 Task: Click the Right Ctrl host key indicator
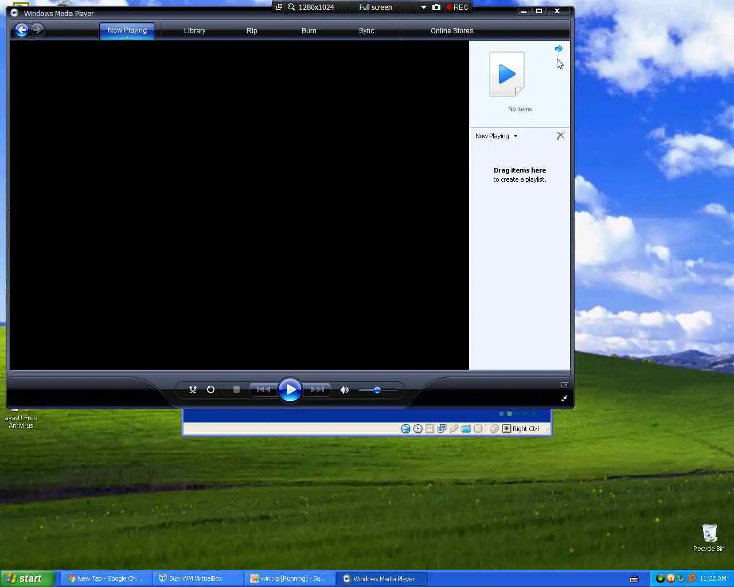(x=525, y=429)
